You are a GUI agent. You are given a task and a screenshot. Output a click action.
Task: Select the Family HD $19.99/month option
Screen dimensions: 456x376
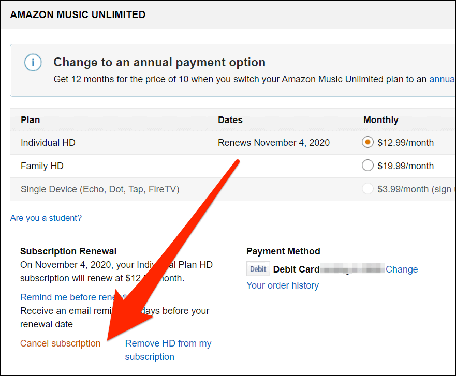[x=367, y=166]
